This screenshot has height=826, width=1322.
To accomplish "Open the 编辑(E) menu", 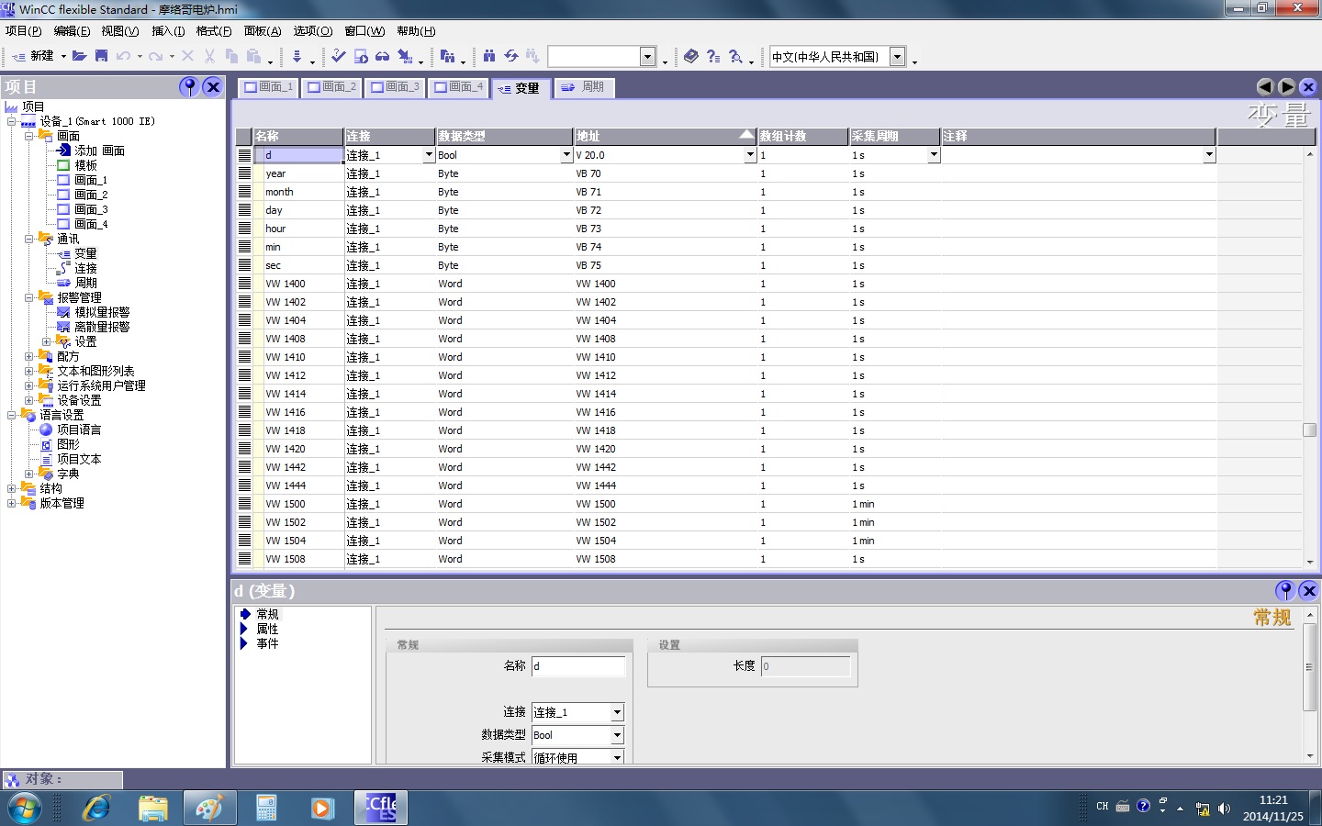I will 72,31.
